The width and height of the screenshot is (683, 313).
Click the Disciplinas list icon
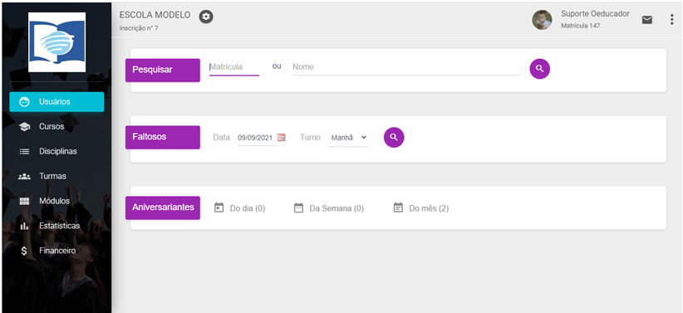tap(24, 151)
